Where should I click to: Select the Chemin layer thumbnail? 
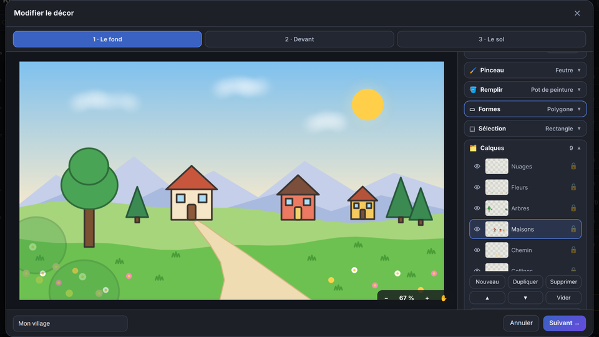497,250
